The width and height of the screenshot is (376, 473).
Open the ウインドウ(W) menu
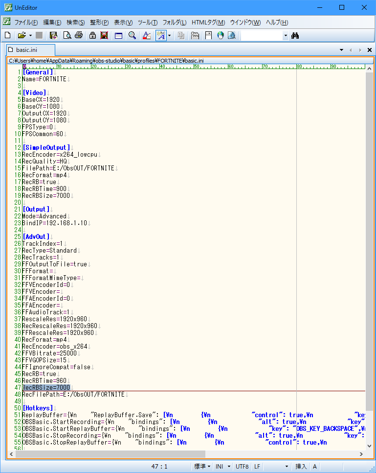tap(245, 23)
